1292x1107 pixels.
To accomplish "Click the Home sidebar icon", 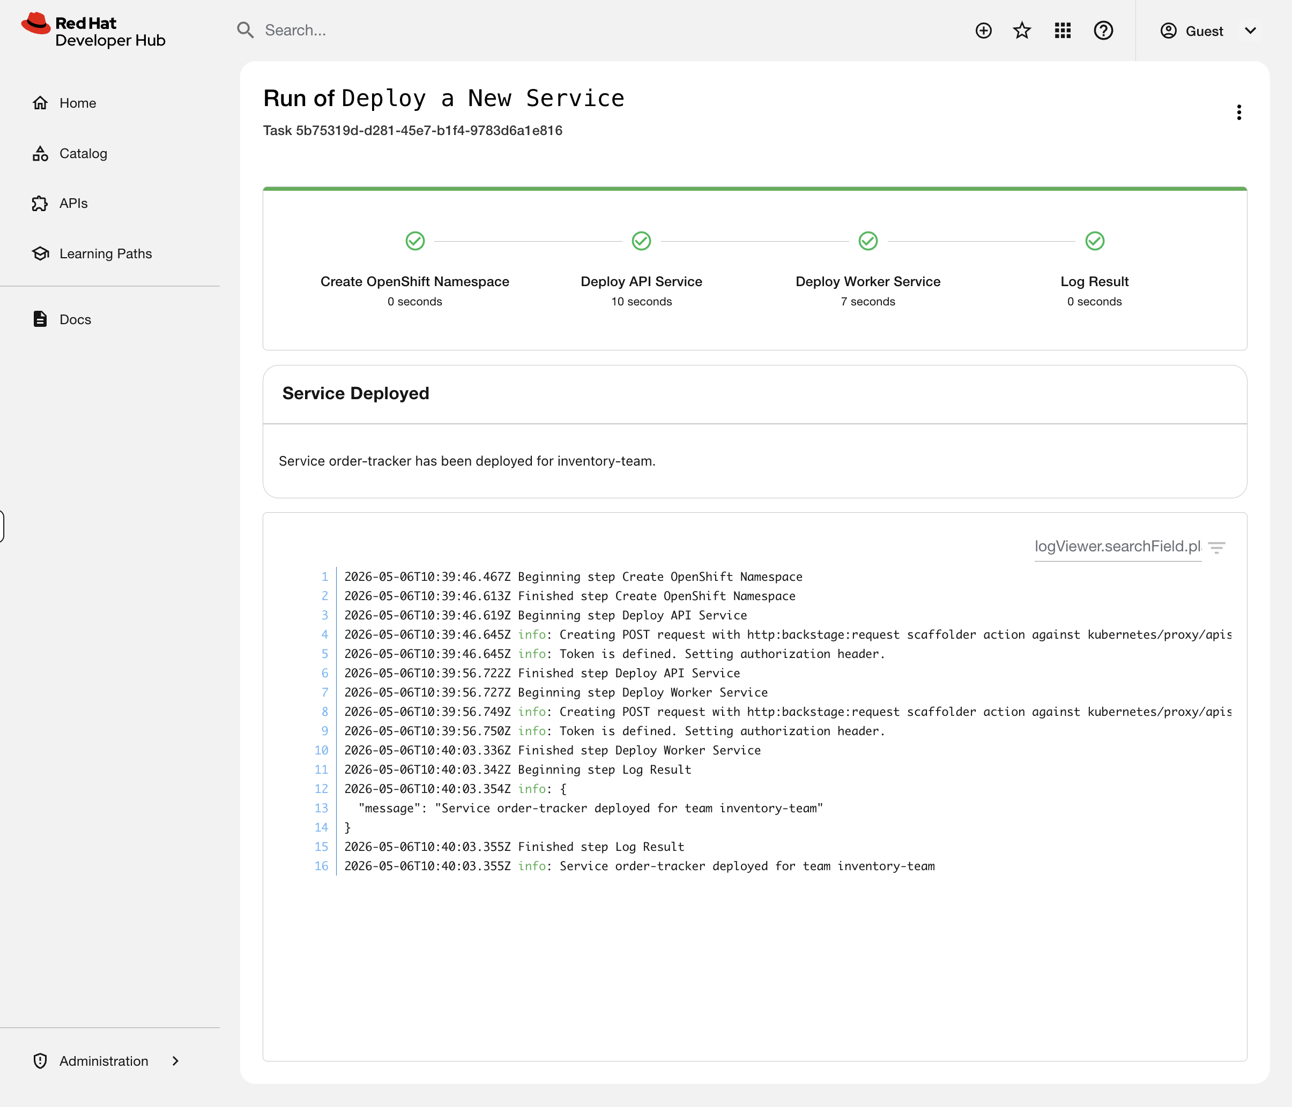I will pos(41,103).
